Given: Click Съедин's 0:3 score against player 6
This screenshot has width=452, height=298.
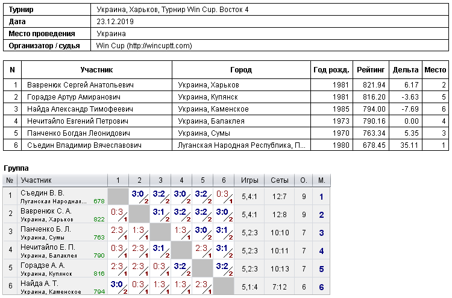Looking at the screenshot, I should click(x=222, y=194).
